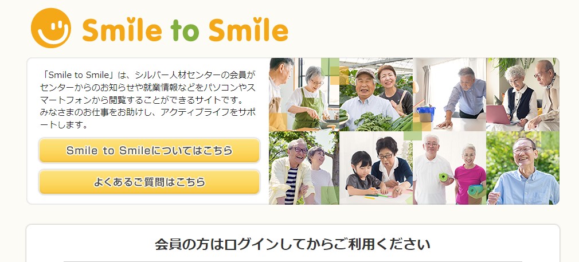
Task: Select the photo of couple cooking in kitchen
Action: pyautogui.click(x=304, y=94)
